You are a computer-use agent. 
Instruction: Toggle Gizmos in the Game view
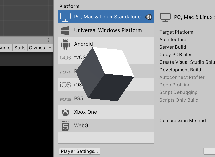(x=37, y=48)
